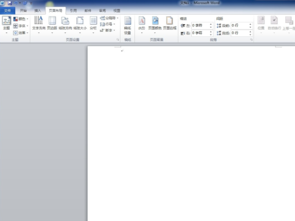Click the left indent (左) value field
295x221 pixels.
pyautogui.click(x=201, y=25)
